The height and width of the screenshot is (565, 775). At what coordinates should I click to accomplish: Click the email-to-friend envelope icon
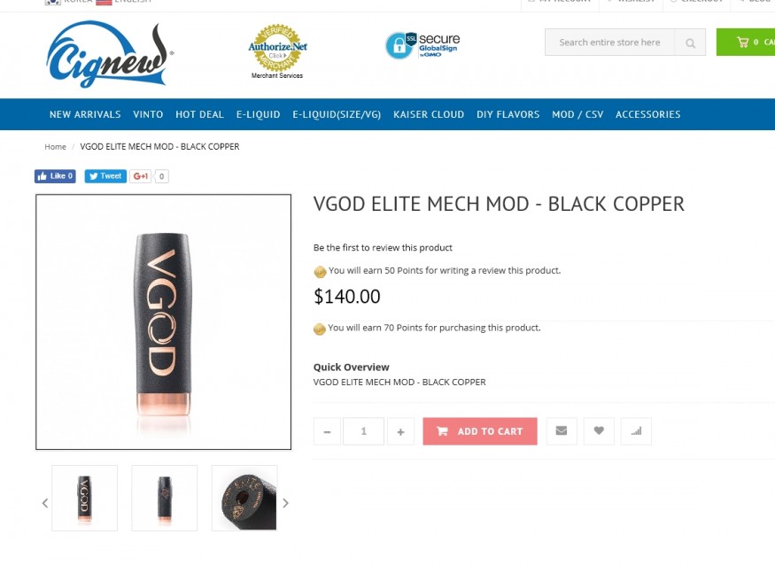[x=562, y=431]
